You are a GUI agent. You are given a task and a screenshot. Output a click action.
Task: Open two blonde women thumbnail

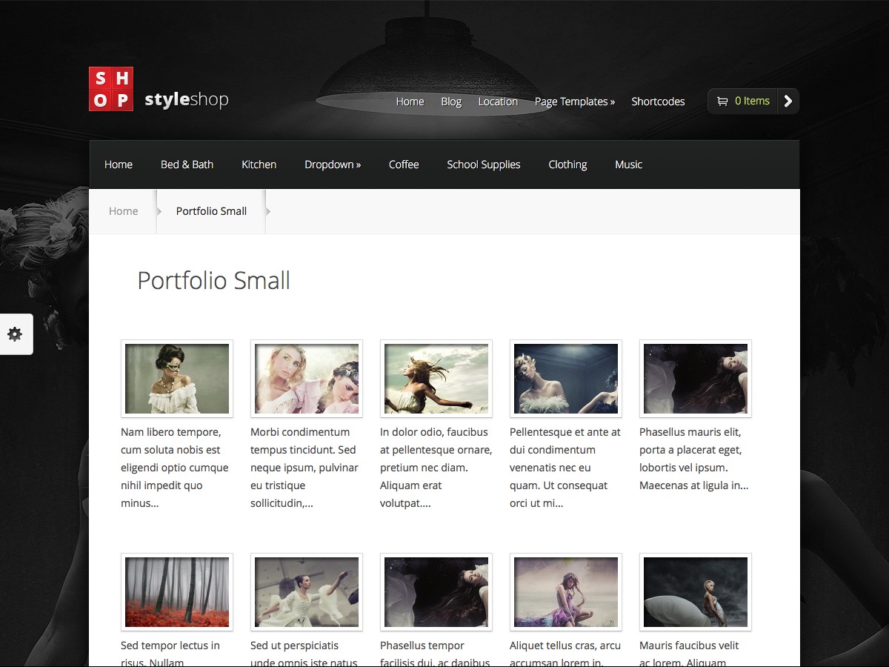point(307,379)
